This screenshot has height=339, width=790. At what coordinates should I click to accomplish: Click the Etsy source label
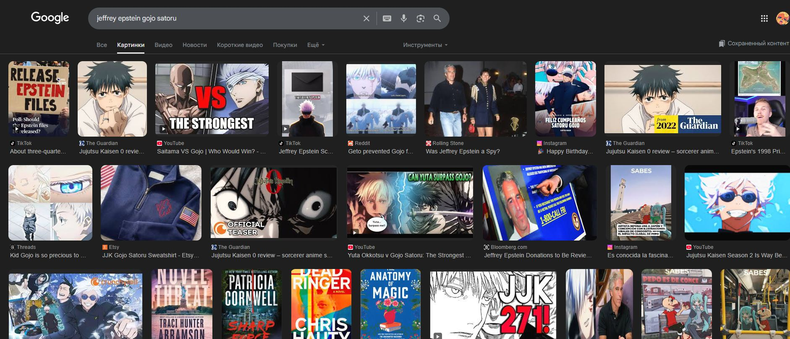(x=114, y=247)
